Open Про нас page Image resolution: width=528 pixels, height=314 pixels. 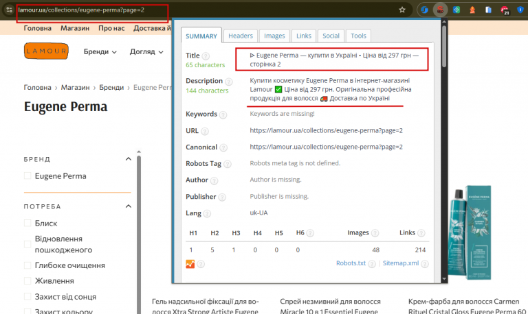(111, 28)
